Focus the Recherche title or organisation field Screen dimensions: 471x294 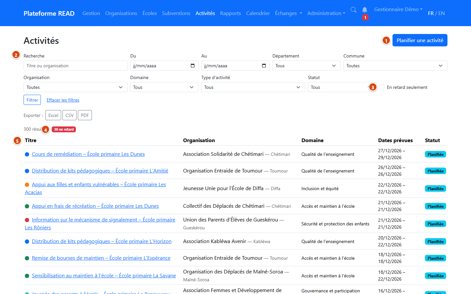75,66
